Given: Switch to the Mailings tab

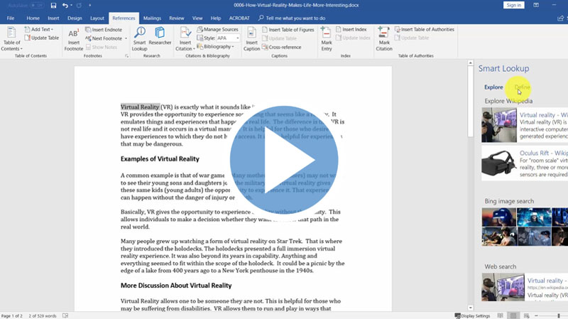Looking at the screenshot, I should coord(152,18).
